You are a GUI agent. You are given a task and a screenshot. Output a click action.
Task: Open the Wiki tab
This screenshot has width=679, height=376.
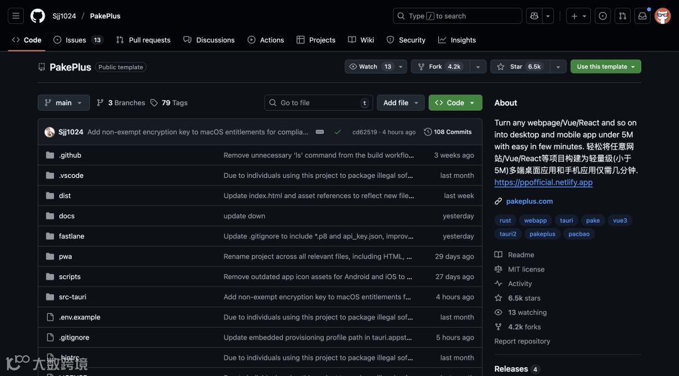pos(361,40)
